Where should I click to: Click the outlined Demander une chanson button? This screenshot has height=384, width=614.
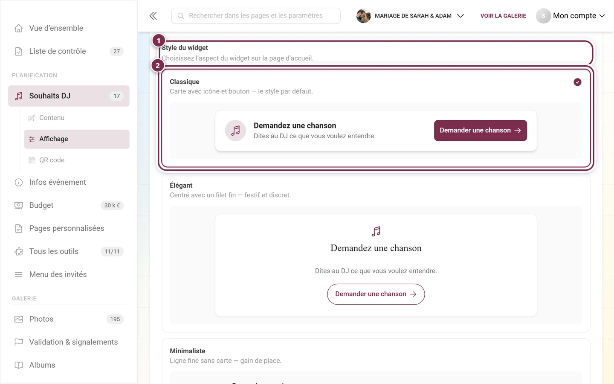376,294
